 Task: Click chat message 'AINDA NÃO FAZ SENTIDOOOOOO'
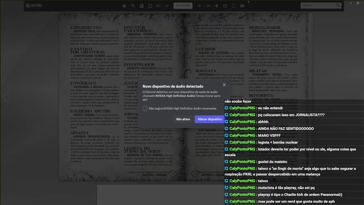pos(286,129)
